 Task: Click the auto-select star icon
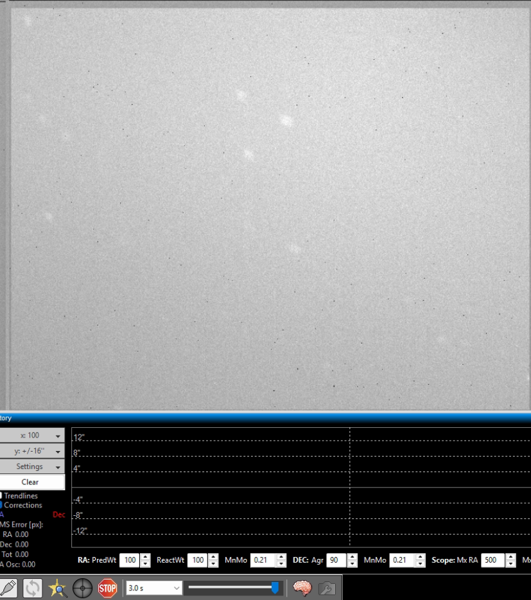click(57, 588)
